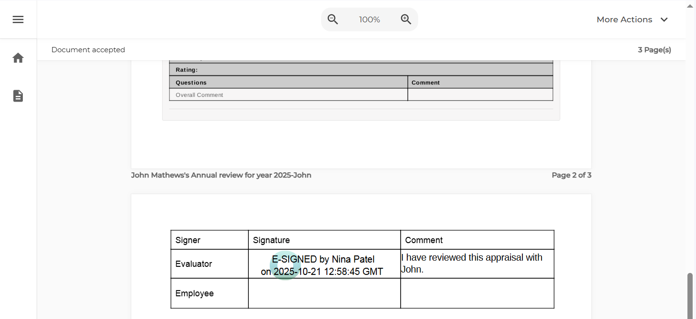The width and height of the screenshot is (696, 319).
Task: Expand the More Actions dropdown
Action: click(624, 19)
